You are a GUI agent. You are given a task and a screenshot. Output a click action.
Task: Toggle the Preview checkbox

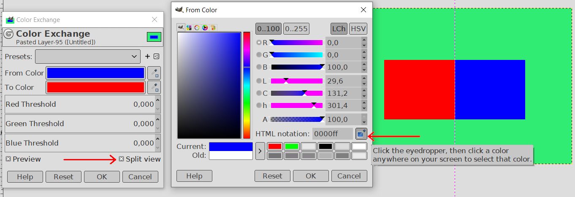[x=8, y=159]
